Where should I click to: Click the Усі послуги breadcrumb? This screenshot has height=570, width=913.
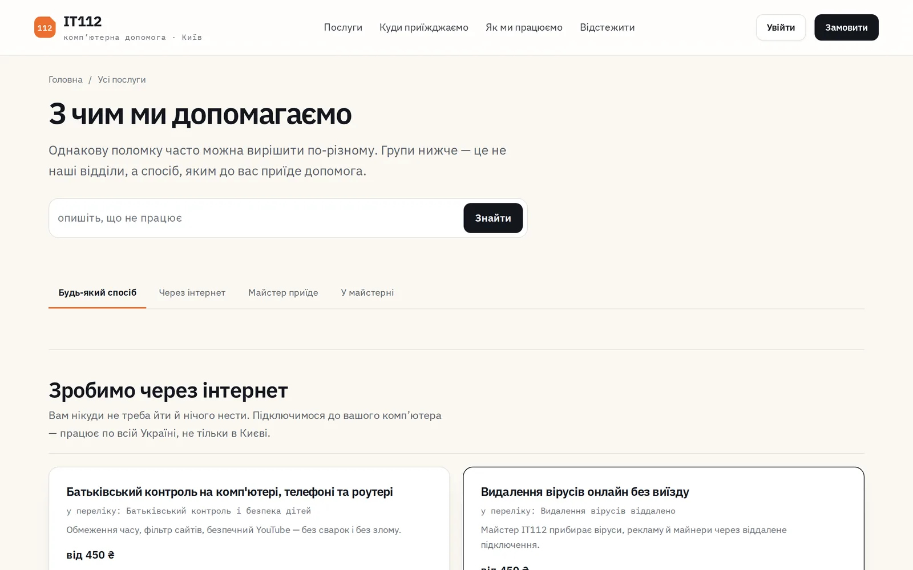(x=122, y=80)
